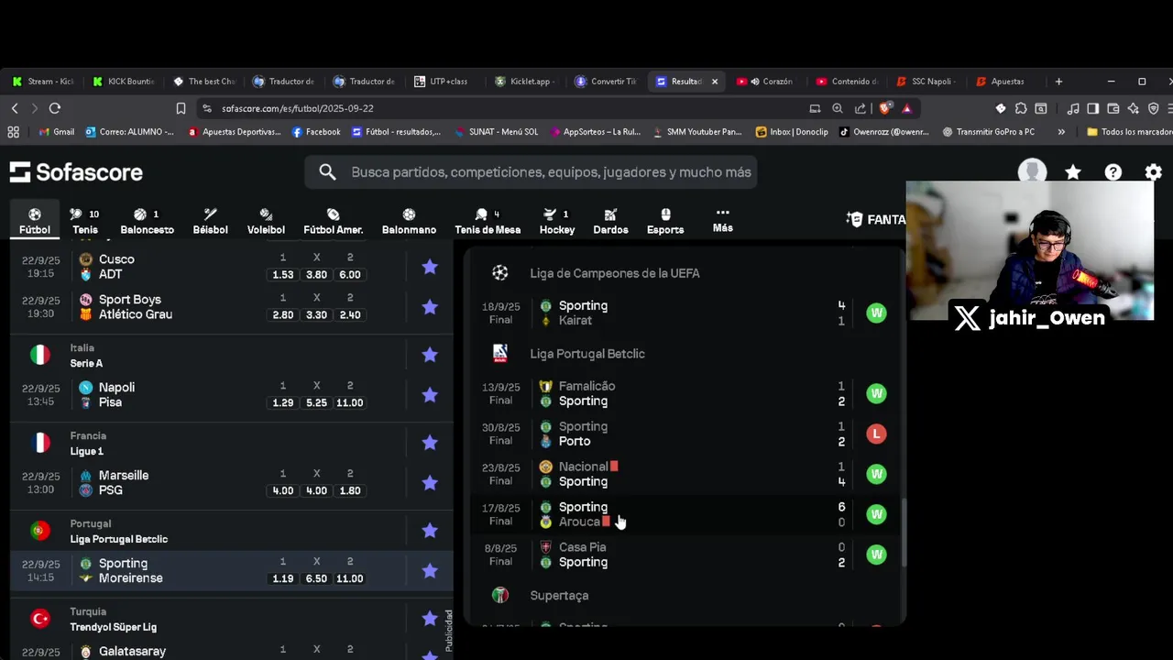Expand hidden bookmarks chevron
Image resolution: width=1173 pixels, height=660 pixels.
click(x=1061, y=132)
